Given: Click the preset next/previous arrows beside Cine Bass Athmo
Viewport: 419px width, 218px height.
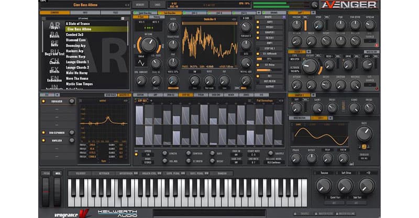Looking at the screenshot, I should (x=128, y=4).
